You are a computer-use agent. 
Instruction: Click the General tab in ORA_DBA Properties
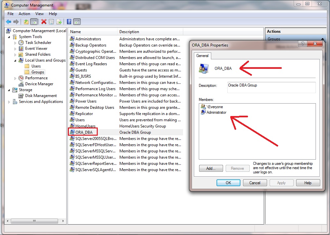[202, 56]
